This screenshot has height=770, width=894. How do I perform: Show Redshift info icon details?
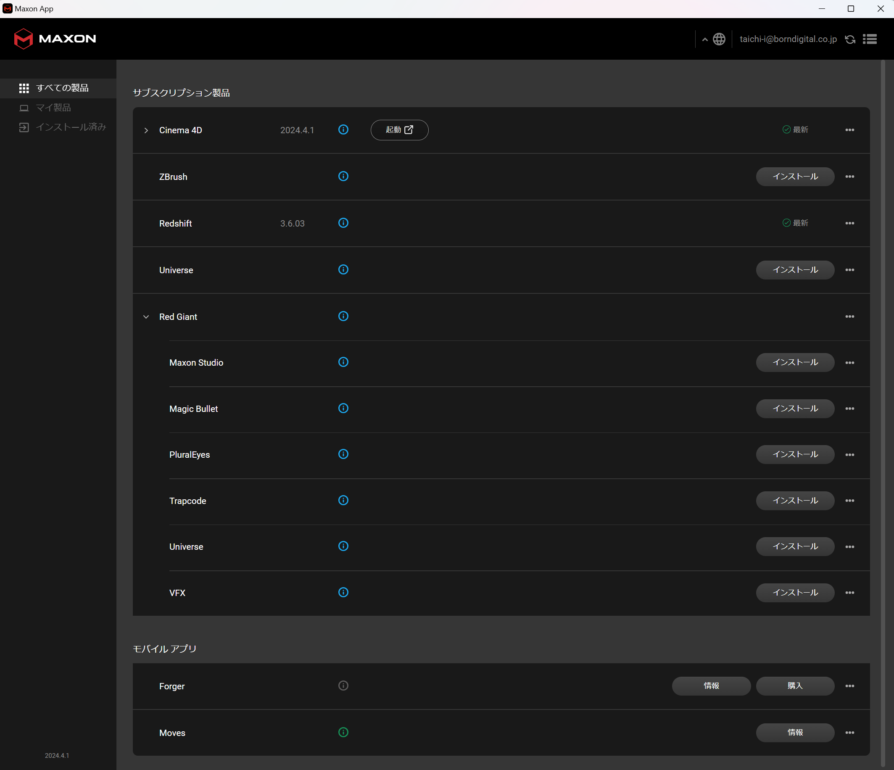pyautogui.click(x=343, y=223)
